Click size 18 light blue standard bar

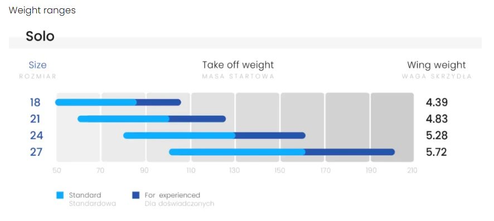(x=96, y=102)
